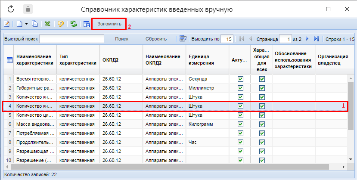This screenshot has height=180, width=357.
Task: Open grid column selector icon in header corner
Action: (x=9, y=60)
